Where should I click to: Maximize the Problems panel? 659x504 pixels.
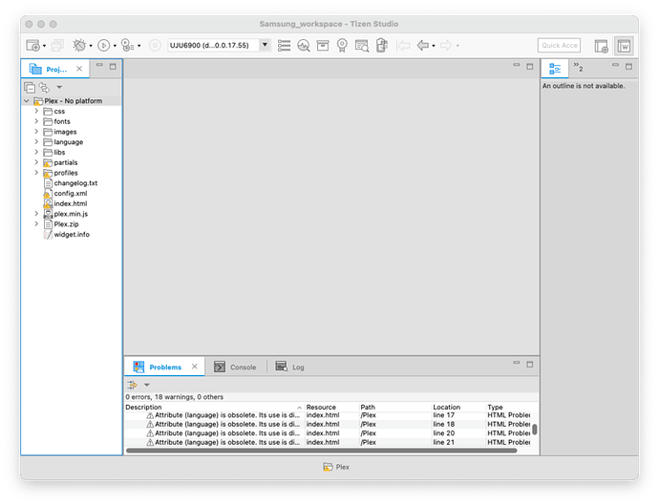529,364
